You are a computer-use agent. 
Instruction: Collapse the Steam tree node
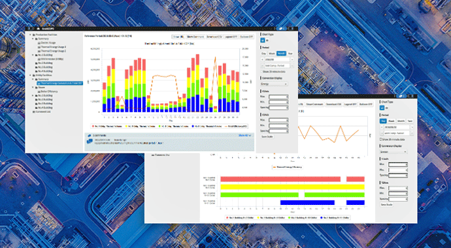(x=33, y=87)
